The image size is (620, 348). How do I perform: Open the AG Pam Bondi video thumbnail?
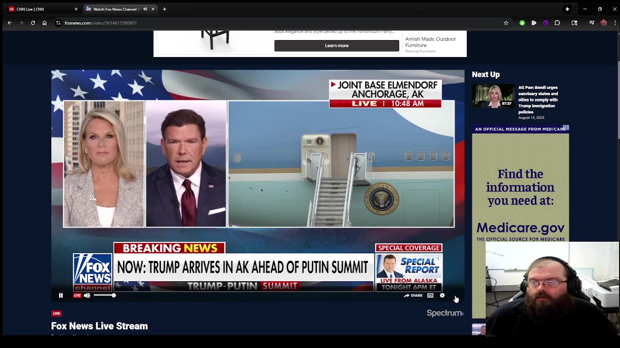coord(493,96)
